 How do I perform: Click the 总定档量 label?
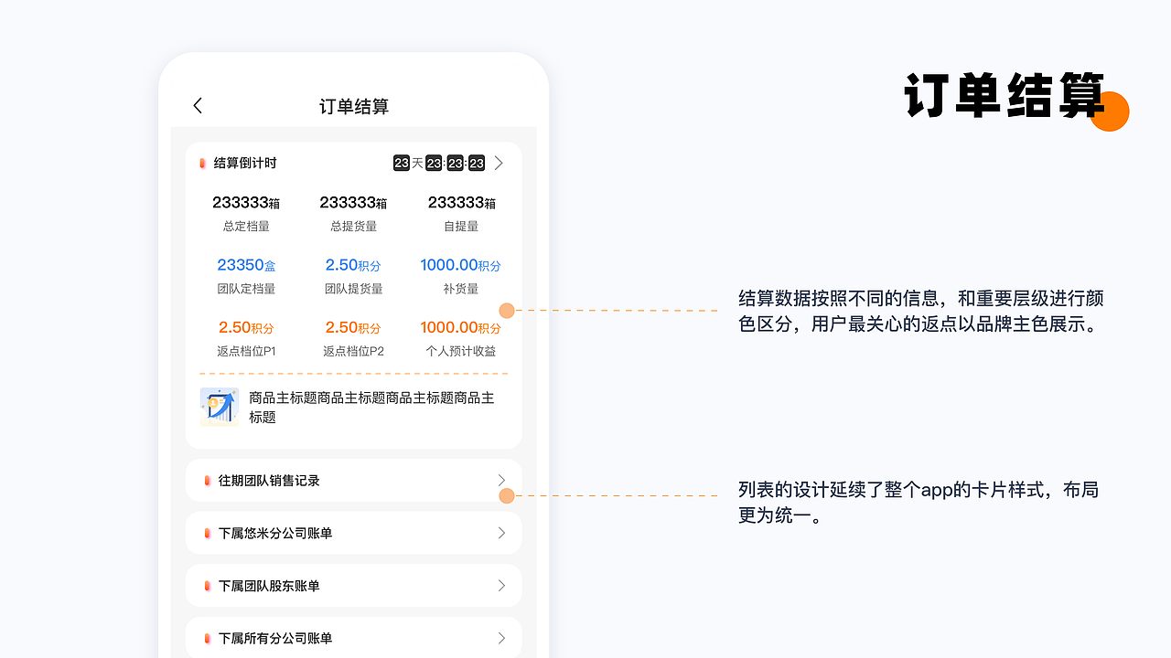246,226
